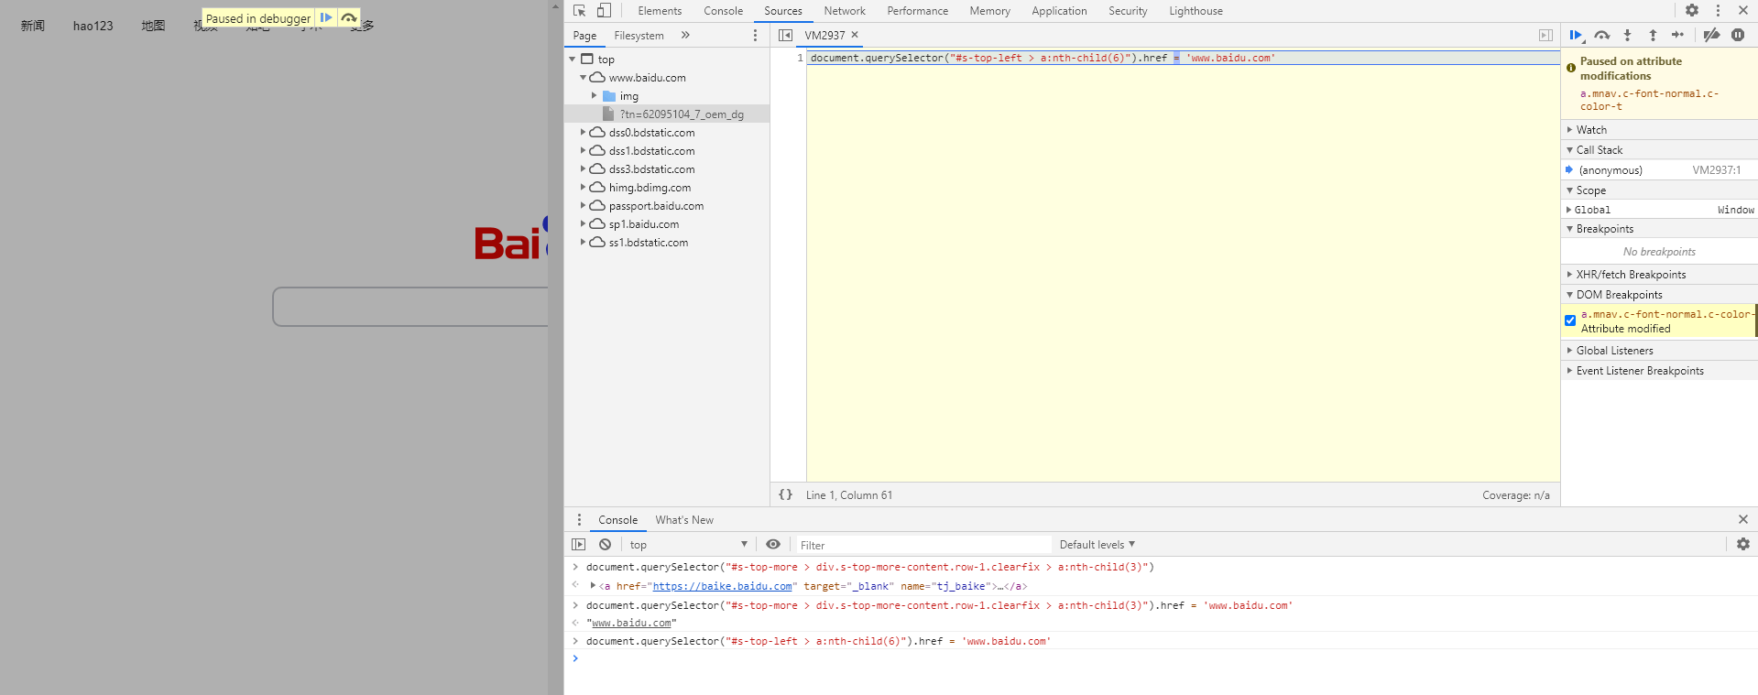1758x695 pixels.
Task: Deactivate all breakpoints icon
Action: point(1711,35)
